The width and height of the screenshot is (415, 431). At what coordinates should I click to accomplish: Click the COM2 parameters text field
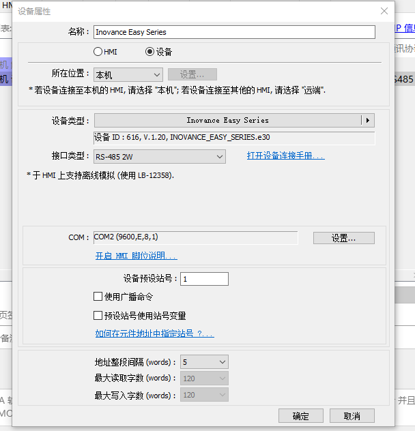[x=195, y=237]
